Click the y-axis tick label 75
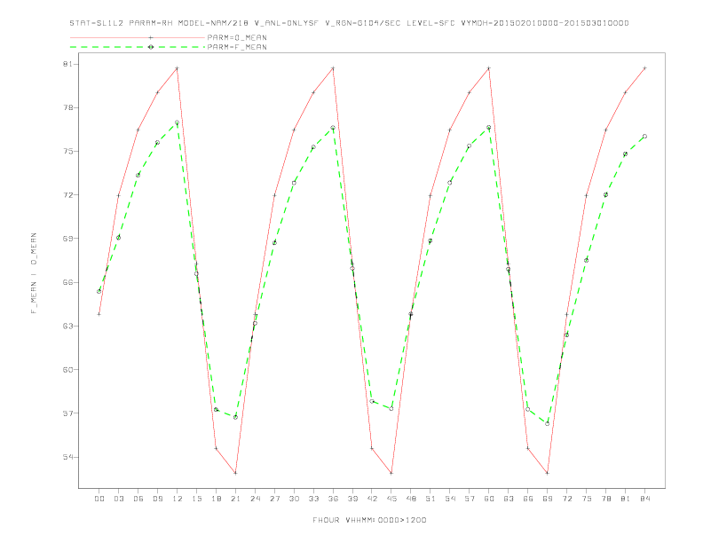703x543 pixels. [x=67, y=151]
